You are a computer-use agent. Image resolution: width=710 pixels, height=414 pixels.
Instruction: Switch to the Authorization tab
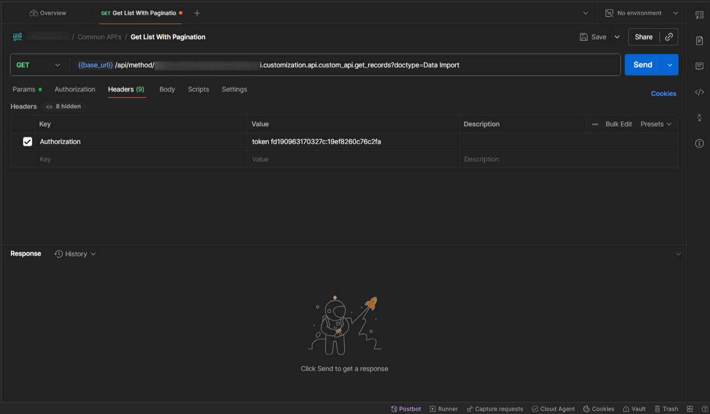pyautogui.click(x=75, y=89)
